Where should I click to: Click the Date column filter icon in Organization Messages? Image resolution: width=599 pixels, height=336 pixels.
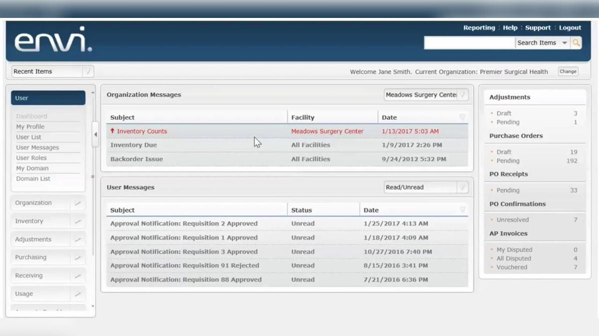(x=462, y=118)
